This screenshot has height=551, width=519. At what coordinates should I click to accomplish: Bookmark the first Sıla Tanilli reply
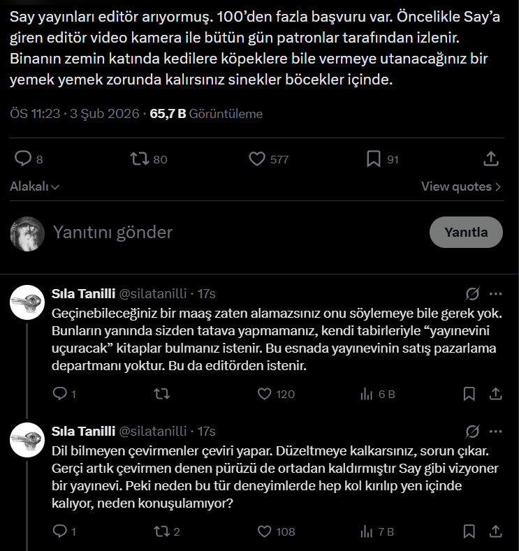coord(470,394)
